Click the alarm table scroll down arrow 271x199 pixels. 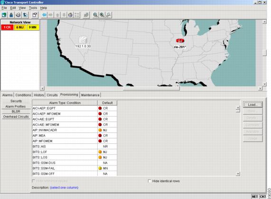[238, 174]
